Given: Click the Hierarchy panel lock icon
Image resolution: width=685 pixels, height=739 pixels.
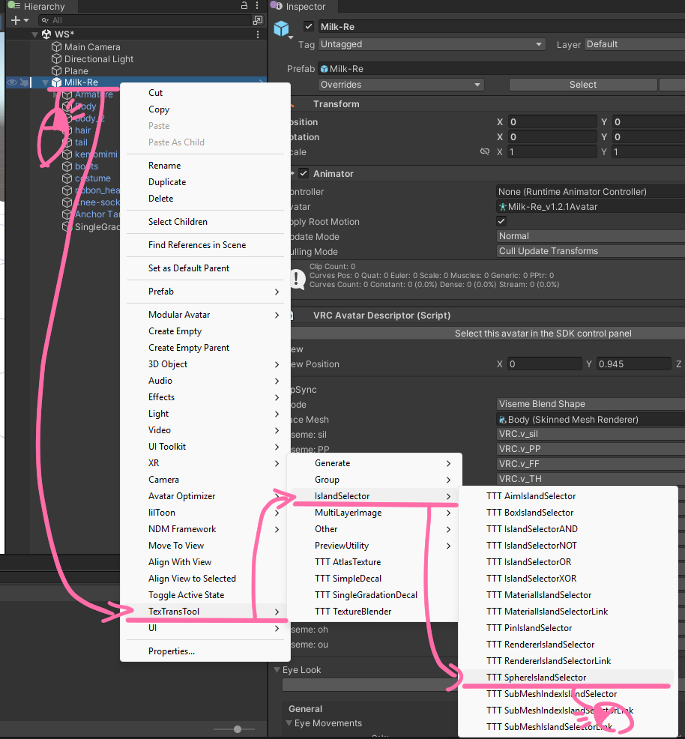Looking at the screenshot, I should click(x=244, y=6).
